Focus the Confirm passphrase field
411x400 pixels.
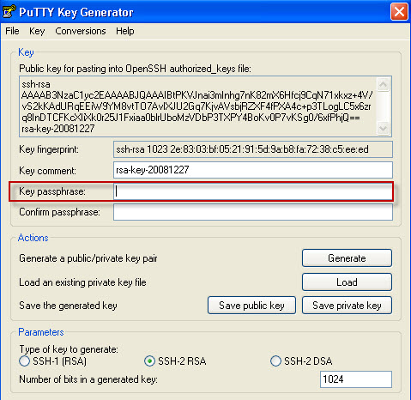coord(253,212)
